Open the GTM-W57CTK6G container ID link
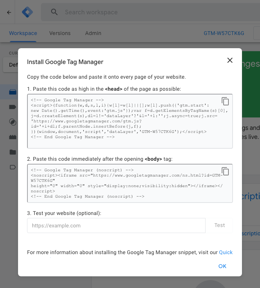Image resolution: width=260 pixels, height=288 pixels. [x=224, y=33]
